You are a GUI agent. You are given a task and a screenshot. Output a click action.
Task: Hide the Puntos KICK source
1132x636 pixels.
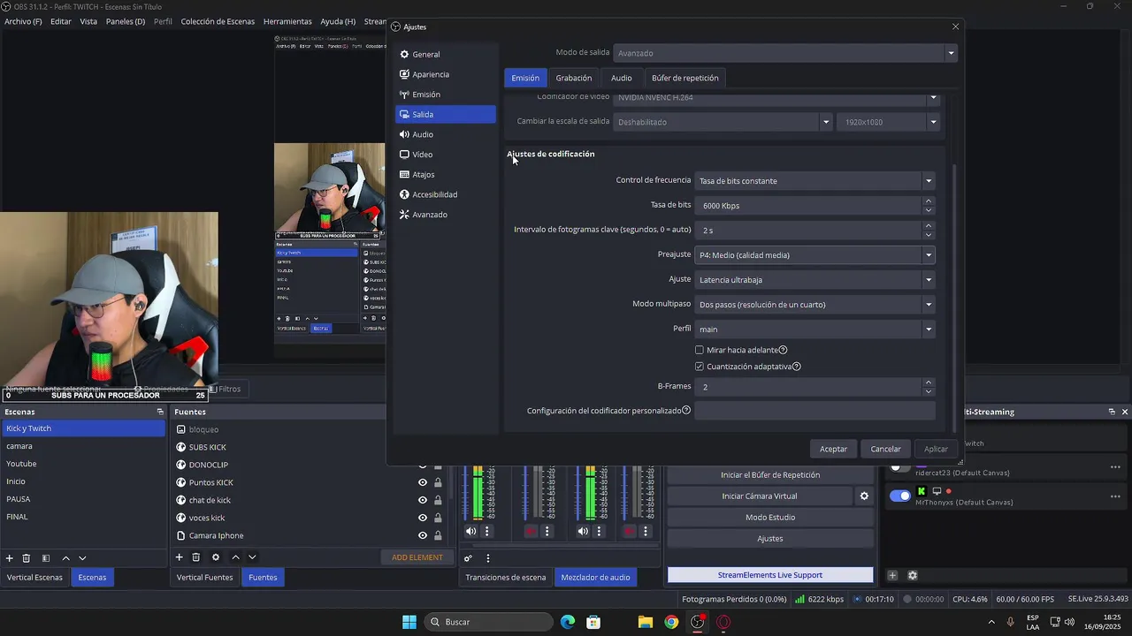coord(423,482)
